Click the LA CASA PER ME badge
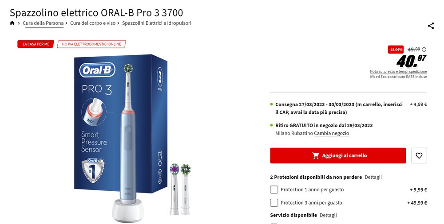This screenshot has height=224, width=444. coord(36,44)
